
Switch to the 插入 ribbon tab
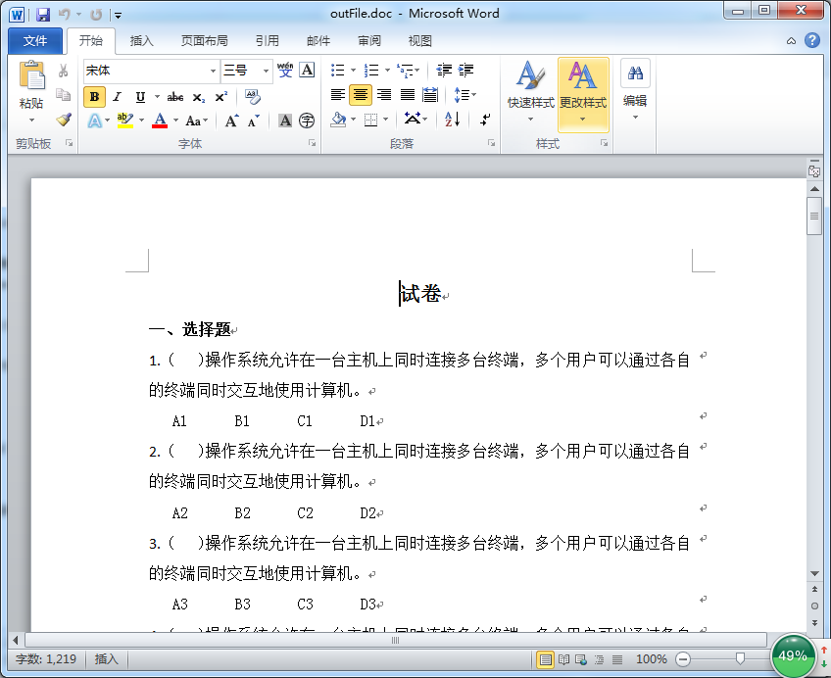click(x=142, y=41)
